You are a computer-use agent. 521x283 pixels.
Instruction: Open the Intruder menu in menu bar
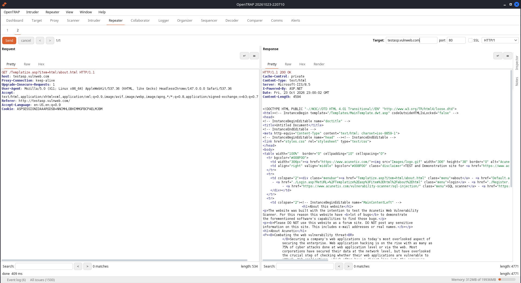click(33, 12)
